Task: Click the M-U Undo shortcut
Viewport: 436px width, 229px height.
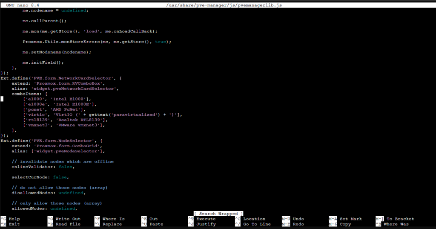Action: [x=294, y=219]
